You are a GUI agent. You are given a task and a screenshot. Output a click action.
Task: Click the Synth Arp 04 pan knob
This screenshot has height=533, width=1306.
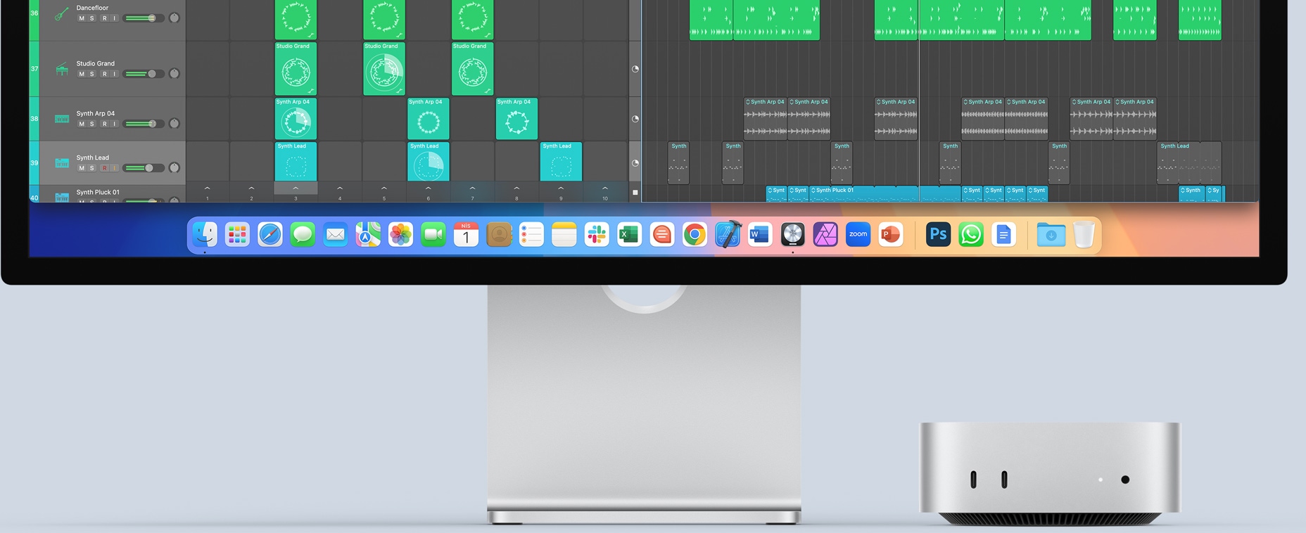tap(175, 124)
